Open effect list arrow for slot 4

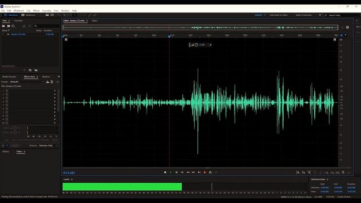pos(55,101)
